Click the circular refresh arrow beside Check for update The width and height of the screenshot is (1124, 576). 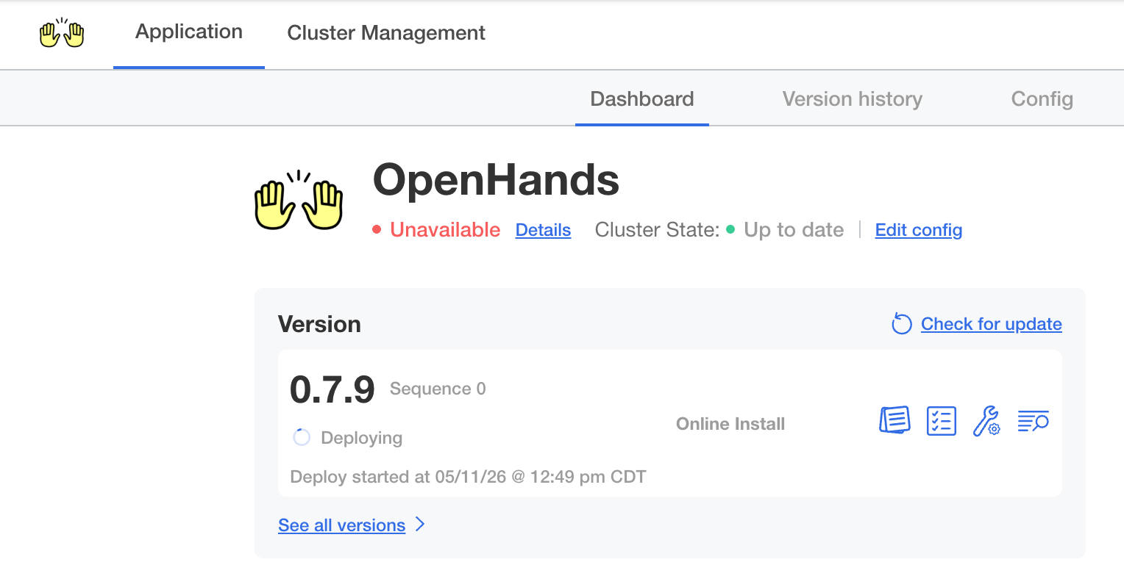pos(901,324)
